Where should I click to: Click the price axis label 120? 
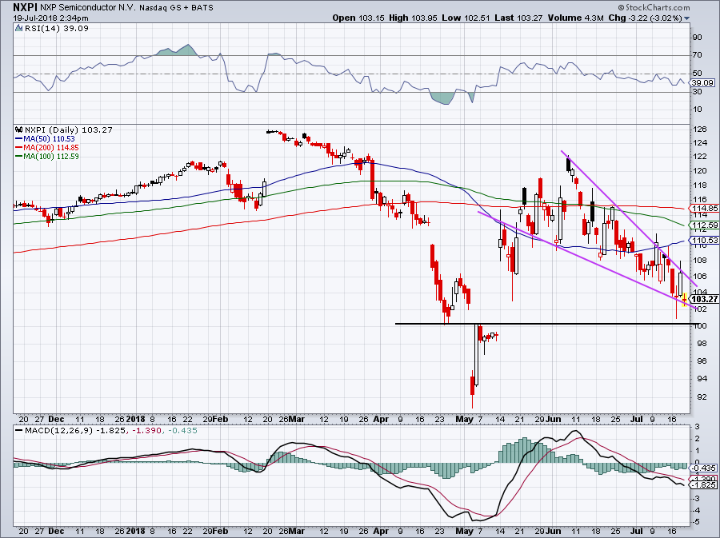click(x=700, y=171)
